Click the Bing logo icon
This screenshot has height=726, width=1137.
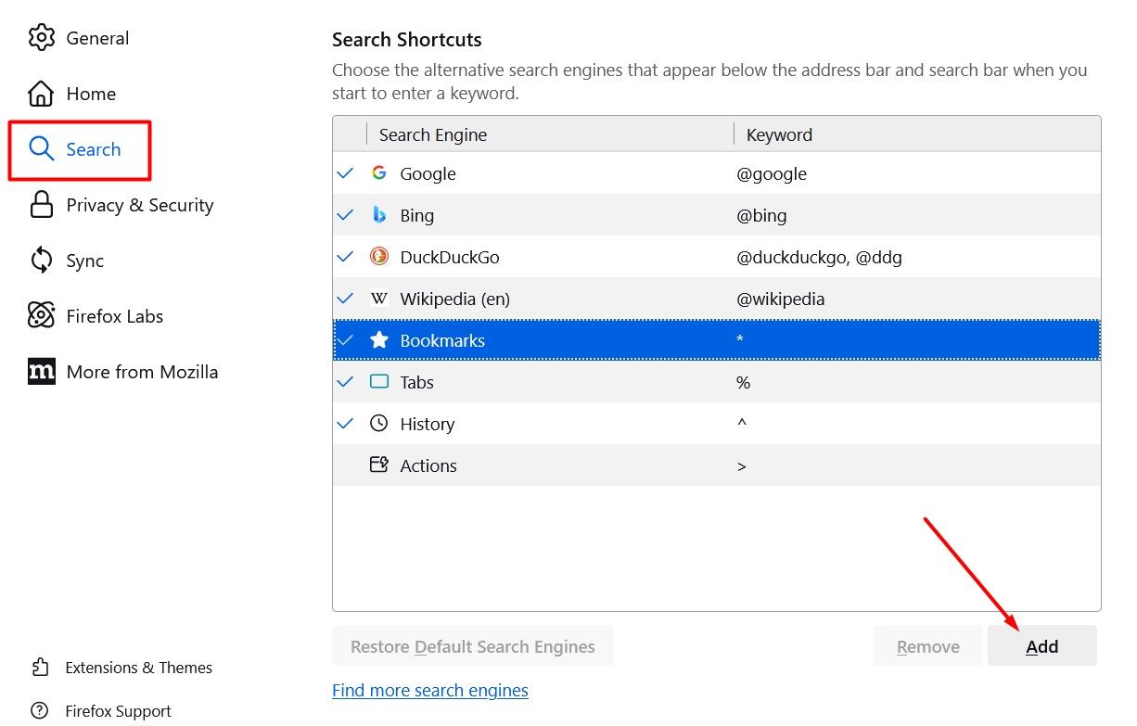coord(379,215)
